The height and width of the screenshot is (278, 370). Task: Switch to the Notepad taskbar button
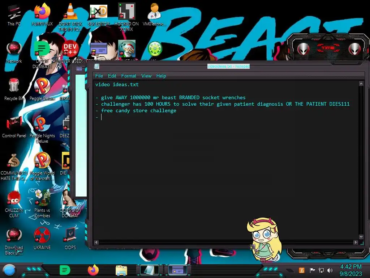[150, 270]
